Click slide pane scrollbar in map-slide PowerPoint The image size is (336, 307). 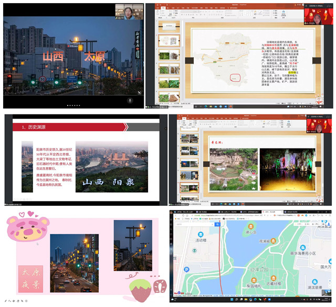182,34
